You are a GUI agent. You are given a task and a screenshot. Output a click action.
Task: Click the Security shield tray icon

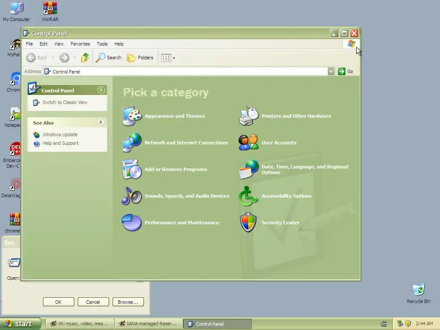pyautogui.click(x=408, y=324)
